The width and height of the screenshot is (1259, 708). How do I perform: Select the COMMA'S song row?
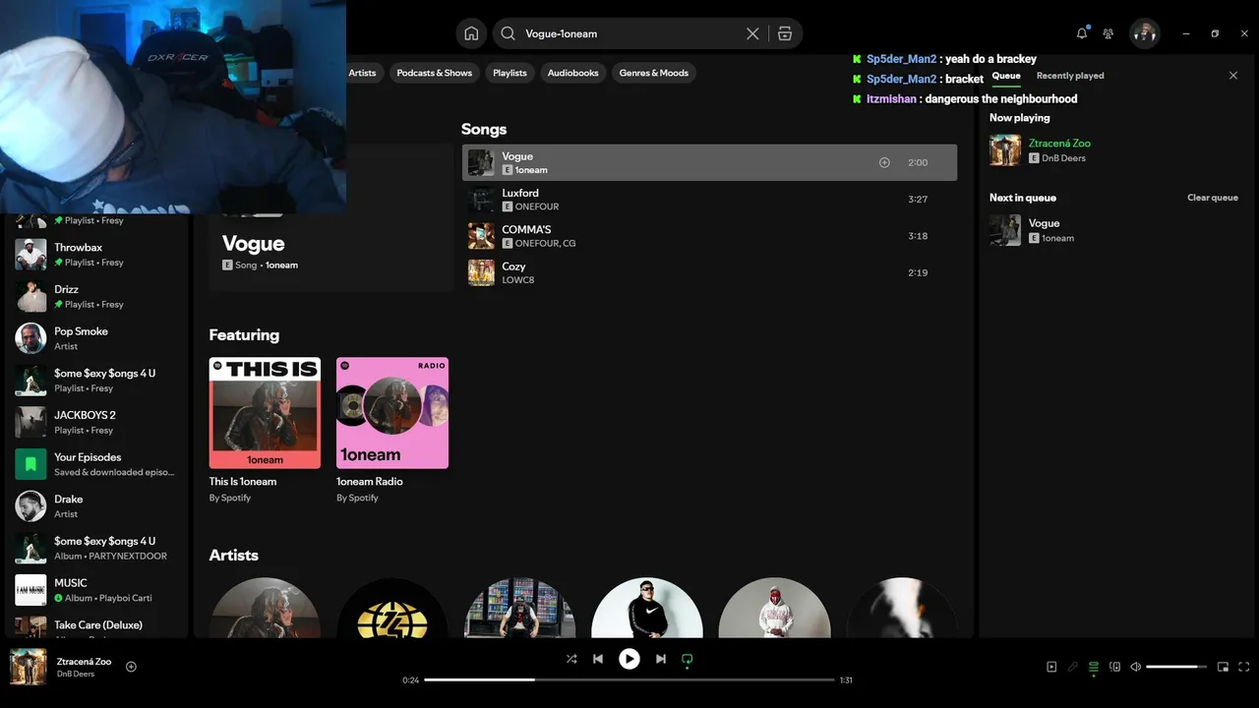click(709, 236)
